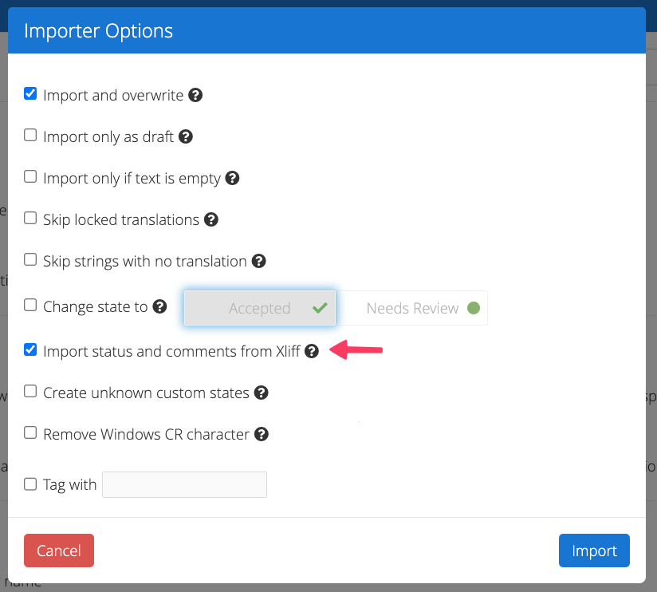Enable Import only as draft checkbox
This screenshot has height=592, width=657.
click(x=30, y=135)
